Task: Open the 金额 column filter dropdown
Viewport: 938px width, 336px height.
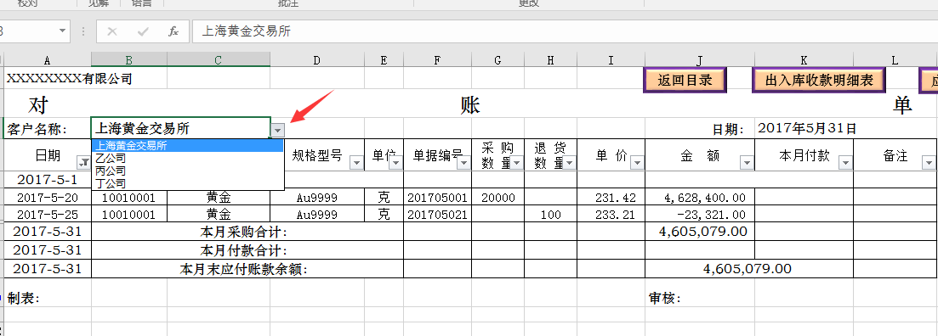Action: [748, 162]
